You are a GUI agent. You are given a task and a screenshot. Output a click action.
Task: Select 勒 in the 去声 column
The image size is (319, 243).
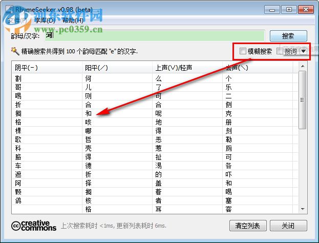coord(228,139)
